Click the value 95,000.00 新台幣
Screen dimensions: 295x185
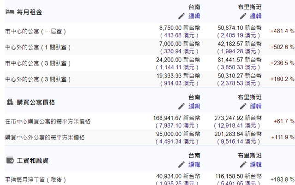[178, 134]
